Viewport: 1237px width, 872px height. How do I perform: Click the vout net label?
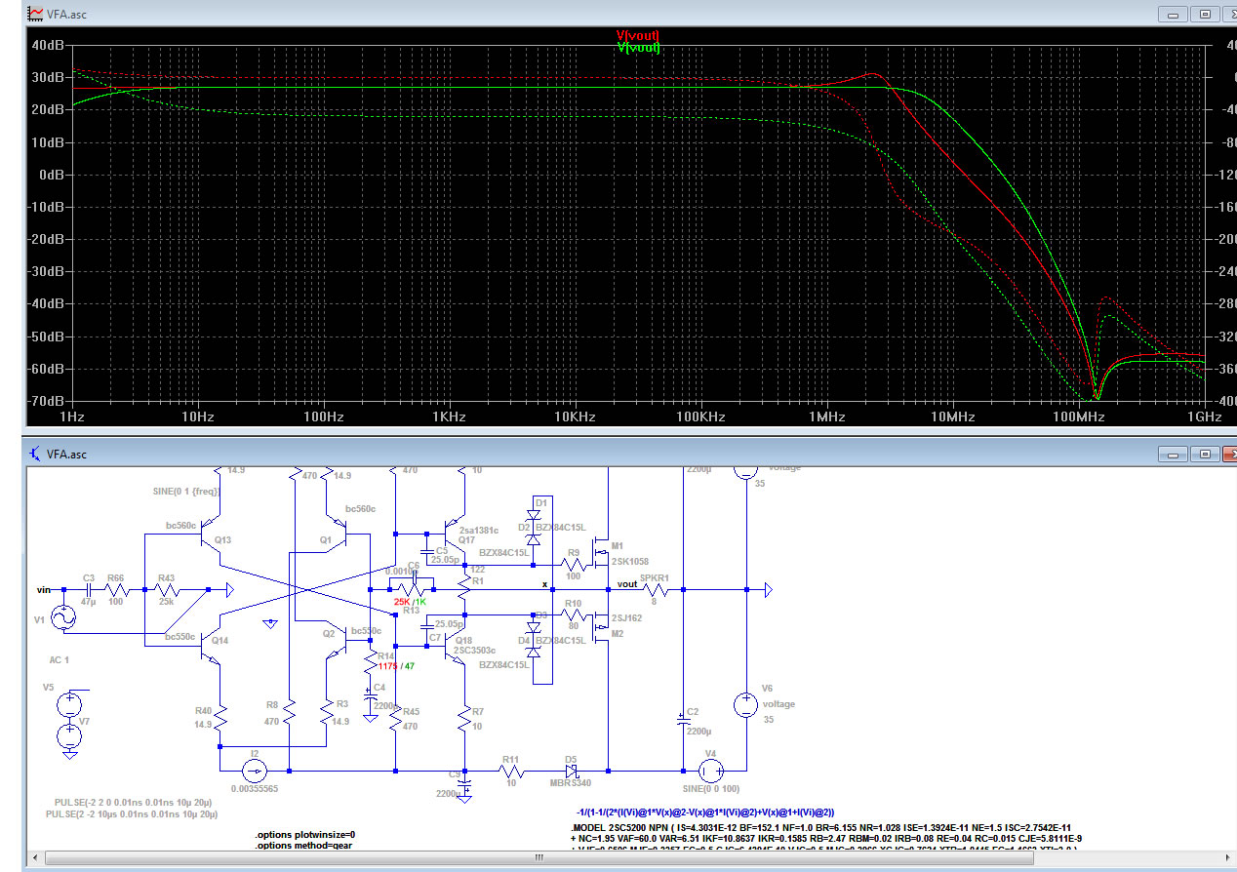(x=626, y=584)
